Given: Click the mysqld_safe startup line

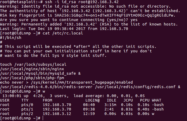Looking at the screenshot, I should coord(33,73).
